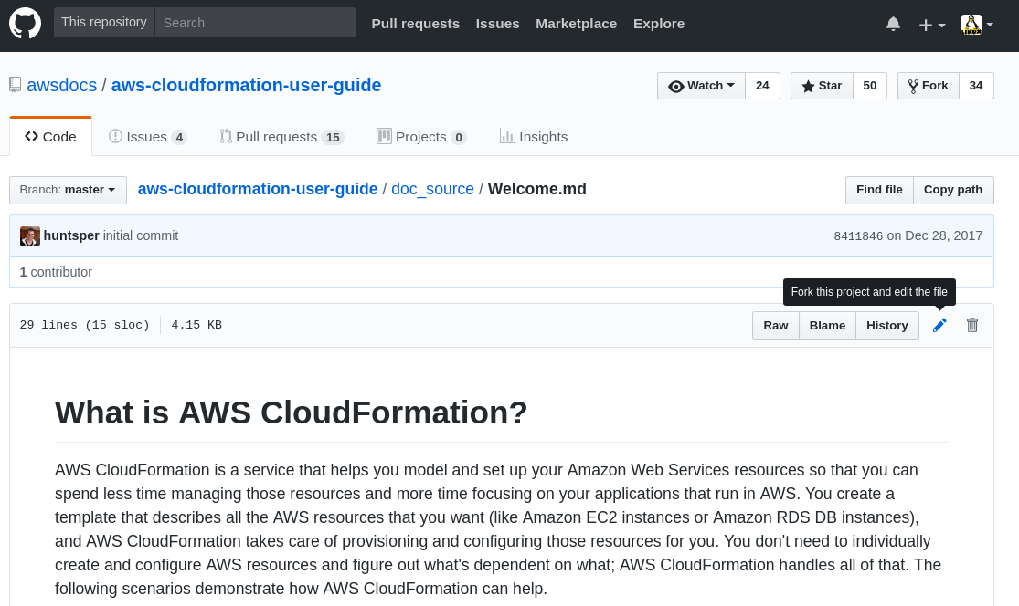This screenshot has height=606, width=1019.
Task: Open commit 8411846
Action: (858, 236)
